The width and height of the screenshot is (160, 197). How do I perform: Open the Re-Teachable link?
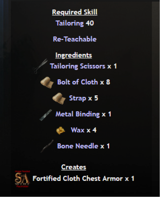click(x=75, y=39)
